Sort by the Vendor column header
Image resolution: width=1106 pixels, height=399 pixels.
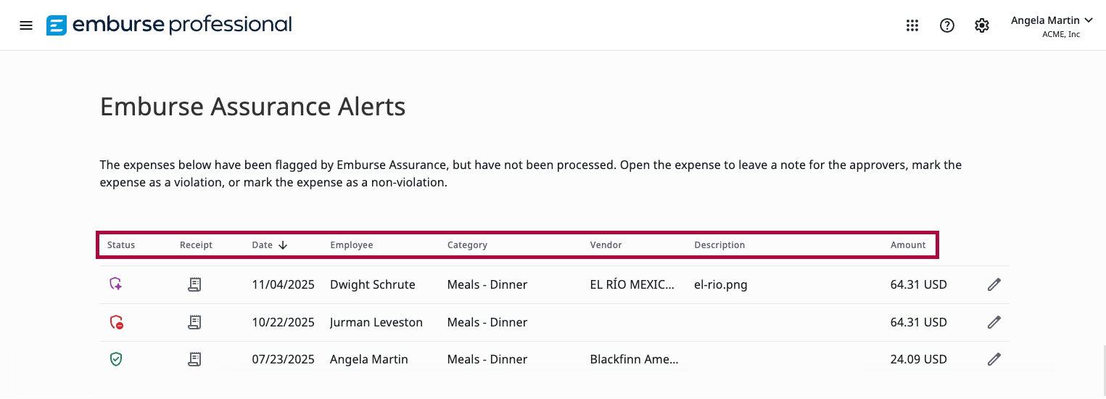pyautogui.click(x=606, y=245)
